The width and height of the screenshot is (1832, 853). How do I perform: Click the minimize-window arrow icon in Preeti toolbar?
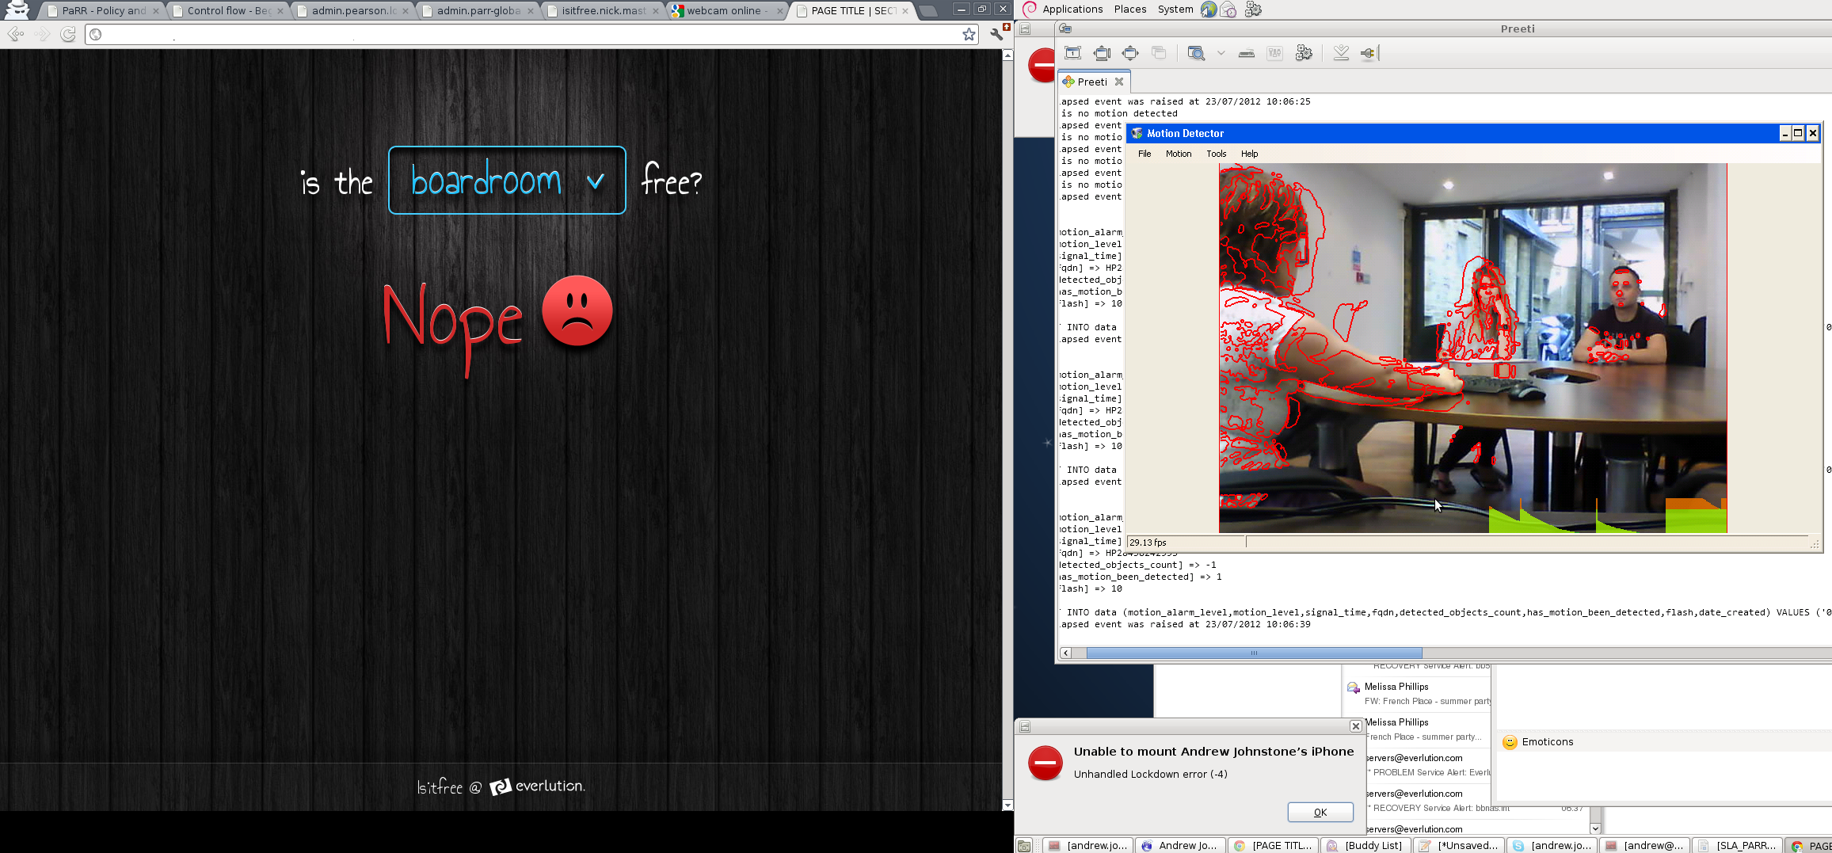pos(1341,53)
